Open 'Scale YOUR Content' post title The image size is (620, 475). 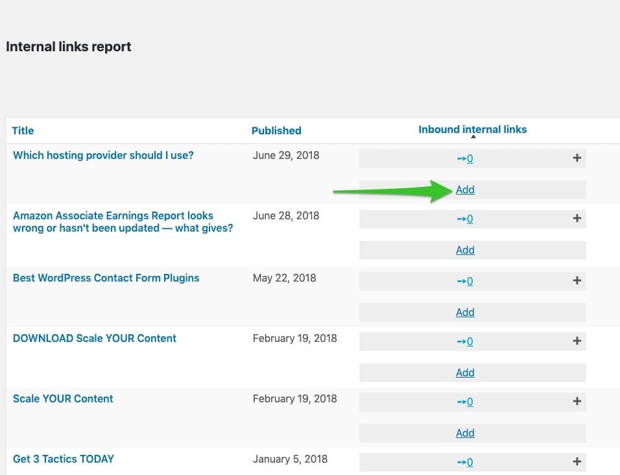coord(63,398)
